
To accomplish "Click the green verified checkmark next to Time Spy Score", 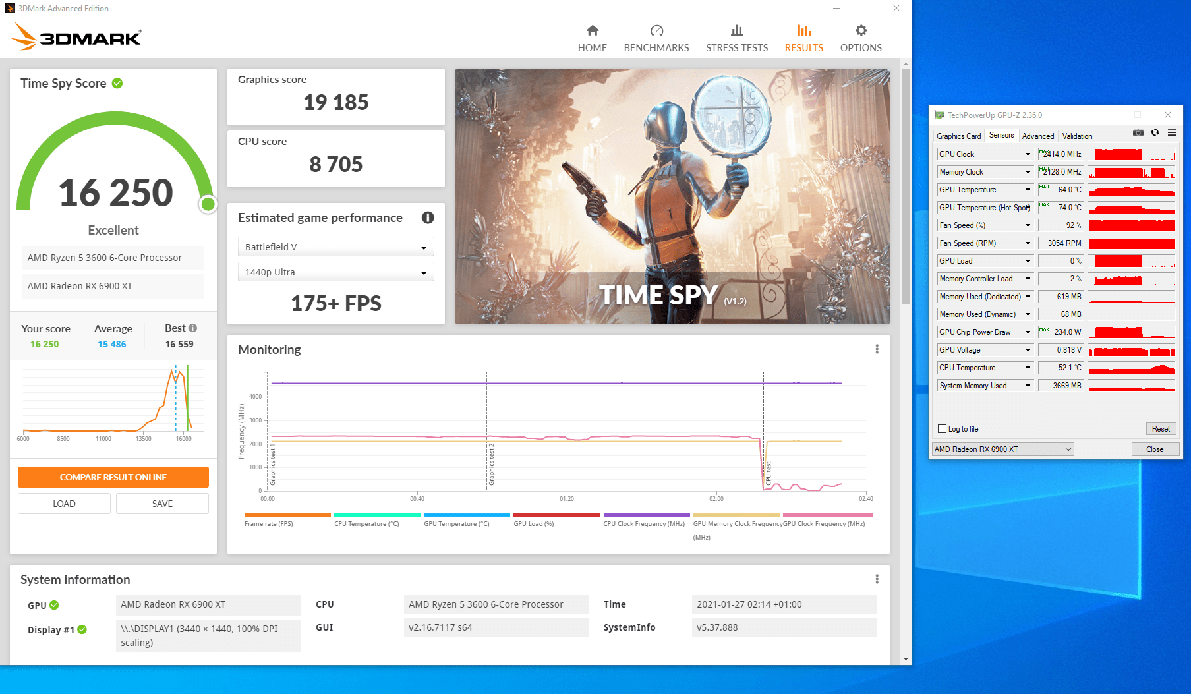I will point(117,83).
